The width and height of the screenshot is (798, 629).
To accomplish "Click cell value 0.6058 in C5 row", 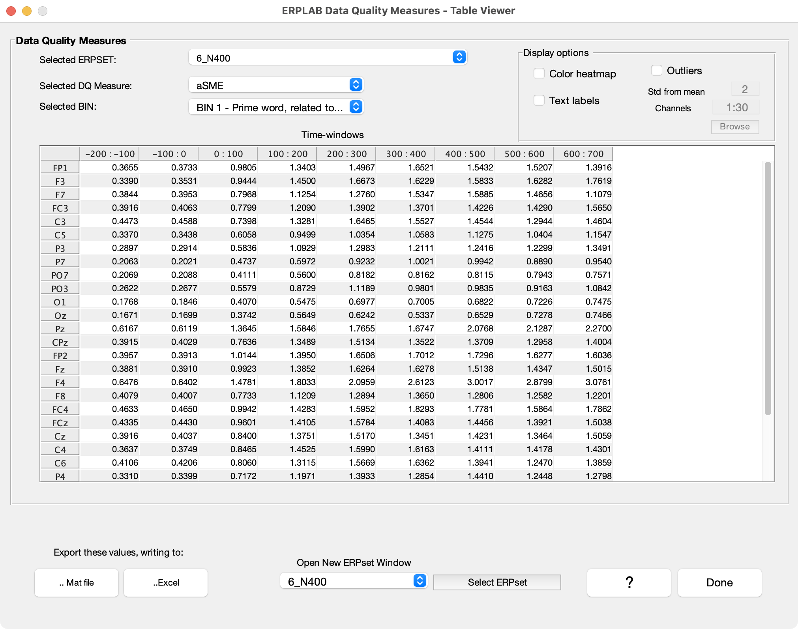I will (228, 234).
